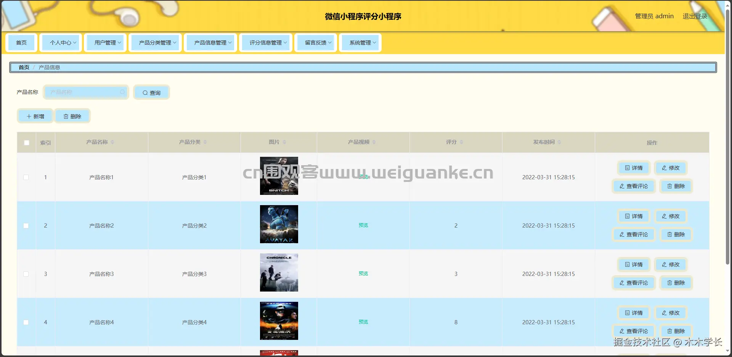The width and height of the screenshot is (732, 357).
Task: Select the checkbox for row 1
Action: tap(26, 177)
